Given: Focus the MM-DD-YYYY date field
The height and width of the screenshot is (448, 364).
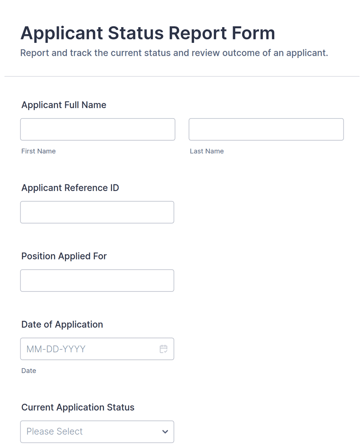Looking at the screenshot, I should point(97,349).
